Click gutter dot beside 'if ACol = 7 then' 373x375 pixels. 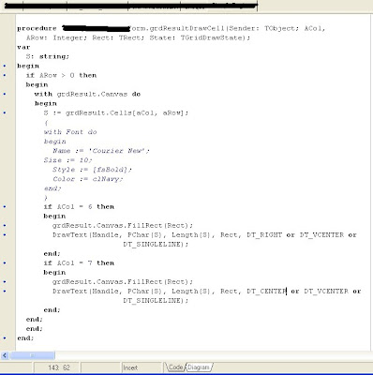(x=5, y=262)
